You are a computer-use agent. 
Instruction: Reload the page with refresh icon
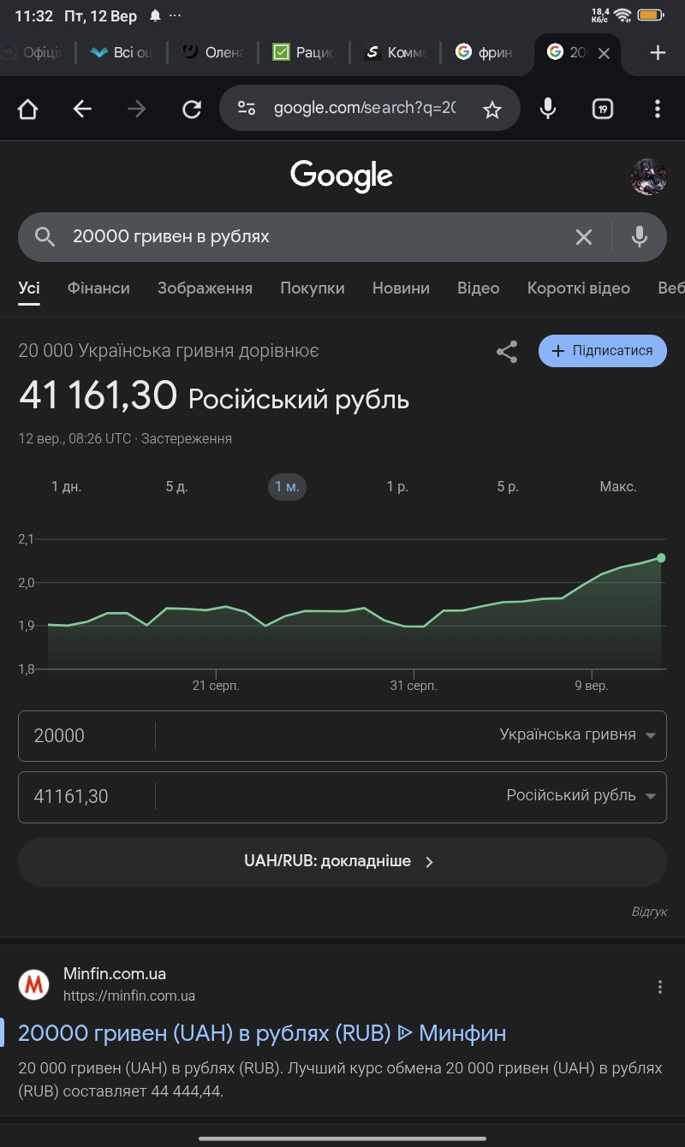coord(192,109)
